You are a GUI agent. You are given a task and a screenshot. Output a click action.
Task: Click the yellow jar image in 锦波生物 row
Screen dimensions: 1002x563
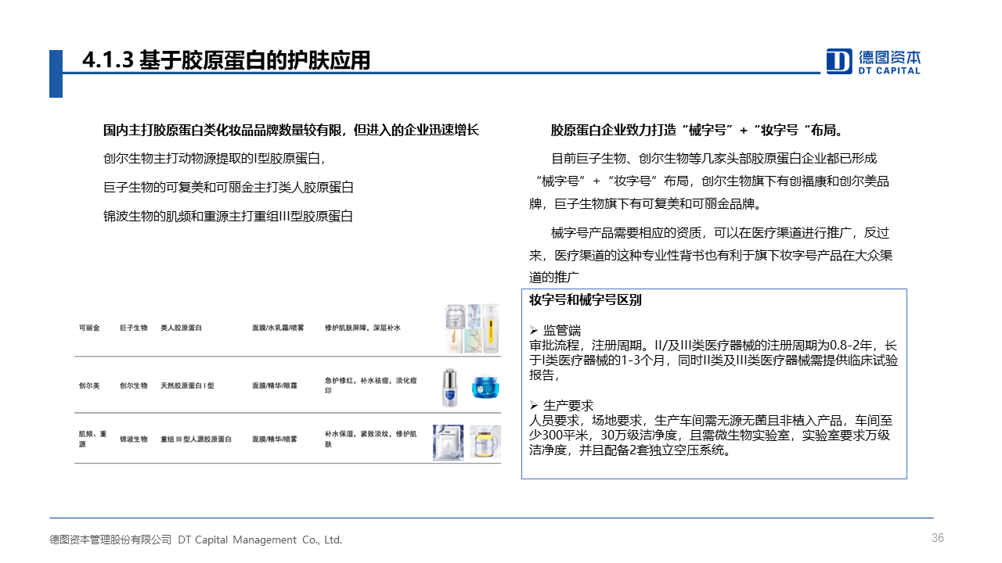pos(485,442)
